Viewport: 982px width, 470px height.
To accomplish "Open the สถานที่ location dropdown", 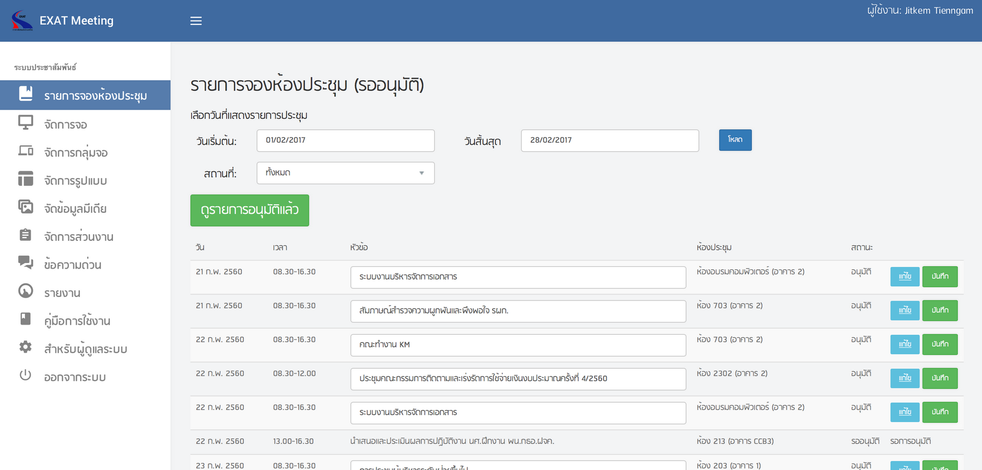I will click(345, 173).
